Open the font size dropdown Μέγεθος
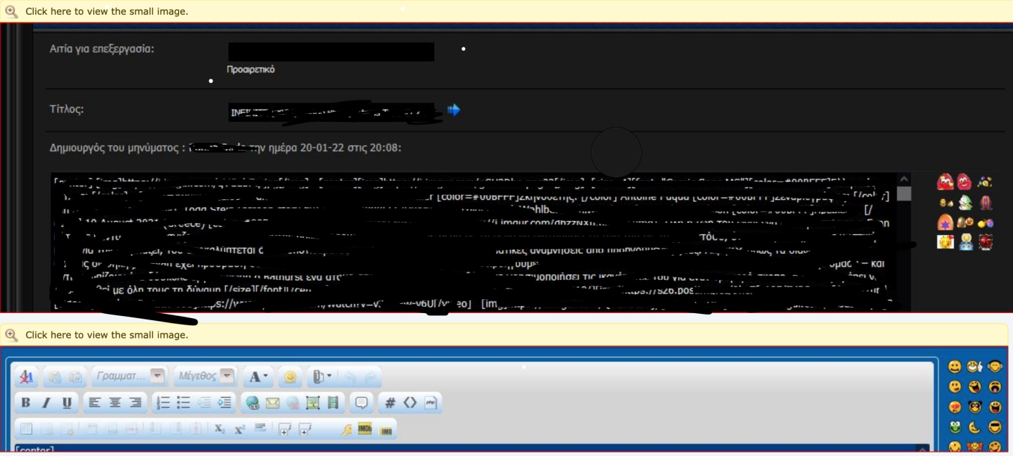 pos(205,376)
